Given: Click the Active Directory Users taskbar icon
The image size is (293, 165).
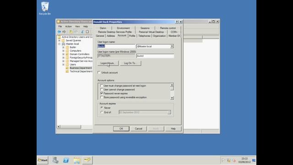Looking at the screenshot, I should pos(87,160).
